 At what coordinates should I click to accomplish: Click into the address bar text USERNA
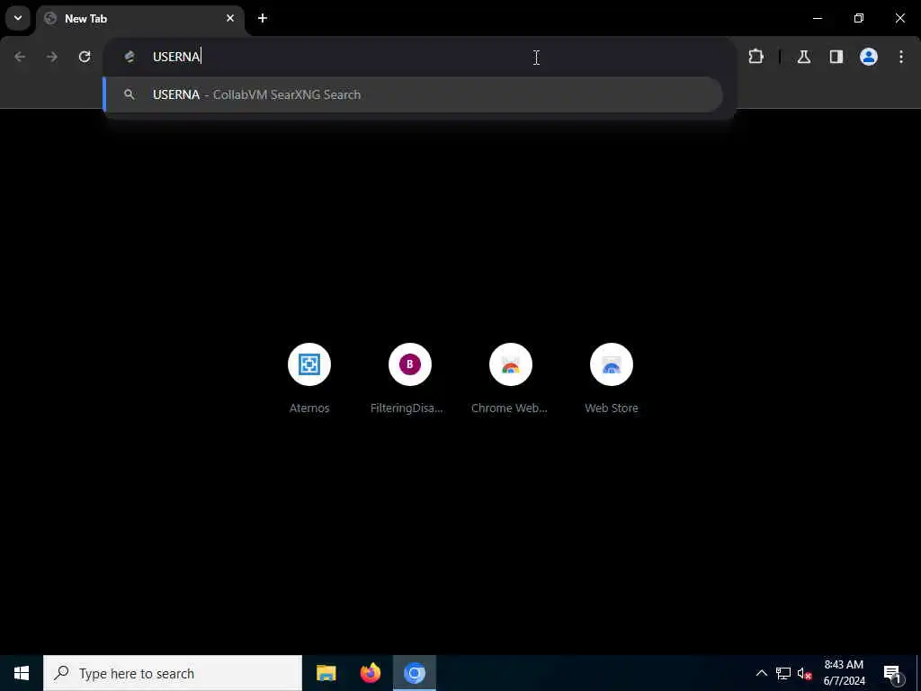176,57
